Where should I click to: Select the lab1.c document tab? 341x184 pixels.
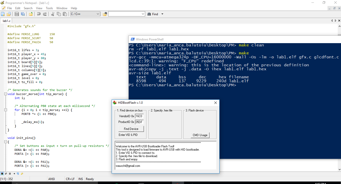pyautogui.click(x=7, y=21)
